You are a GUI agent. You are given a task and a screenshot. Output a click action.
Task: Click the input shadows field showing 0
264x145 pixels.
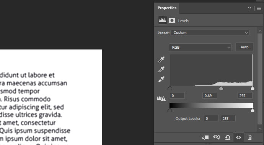click(x=177, y=96)
